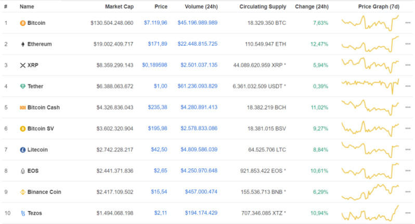Click the green Tether logo icon

click(22, 86)
